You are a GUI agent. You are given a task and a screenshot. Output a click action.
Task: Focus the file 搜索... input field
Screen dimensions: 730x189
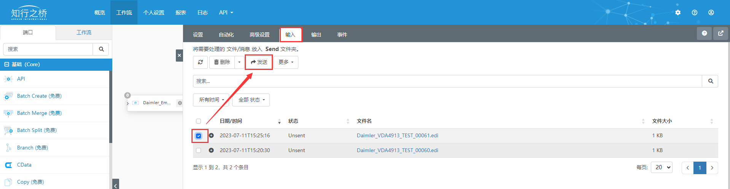(x=447, y=81)
